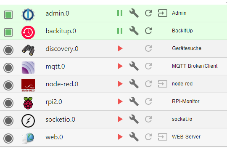Start the discovery.0 instance
The width and height of the screenshot is (227, 157).
pyautogui.click(x=120, y=48)
